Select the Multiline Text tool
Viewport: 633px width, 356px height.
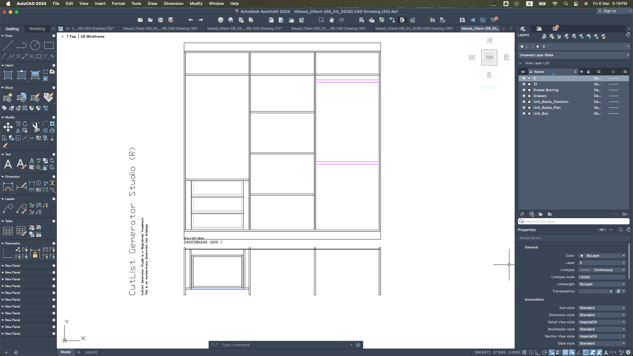[x=7, y=164]
